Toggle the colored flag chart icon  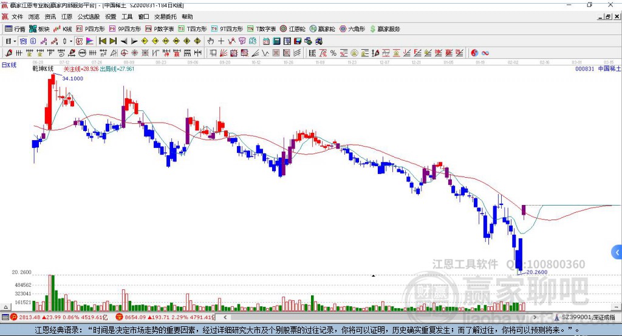90,41
